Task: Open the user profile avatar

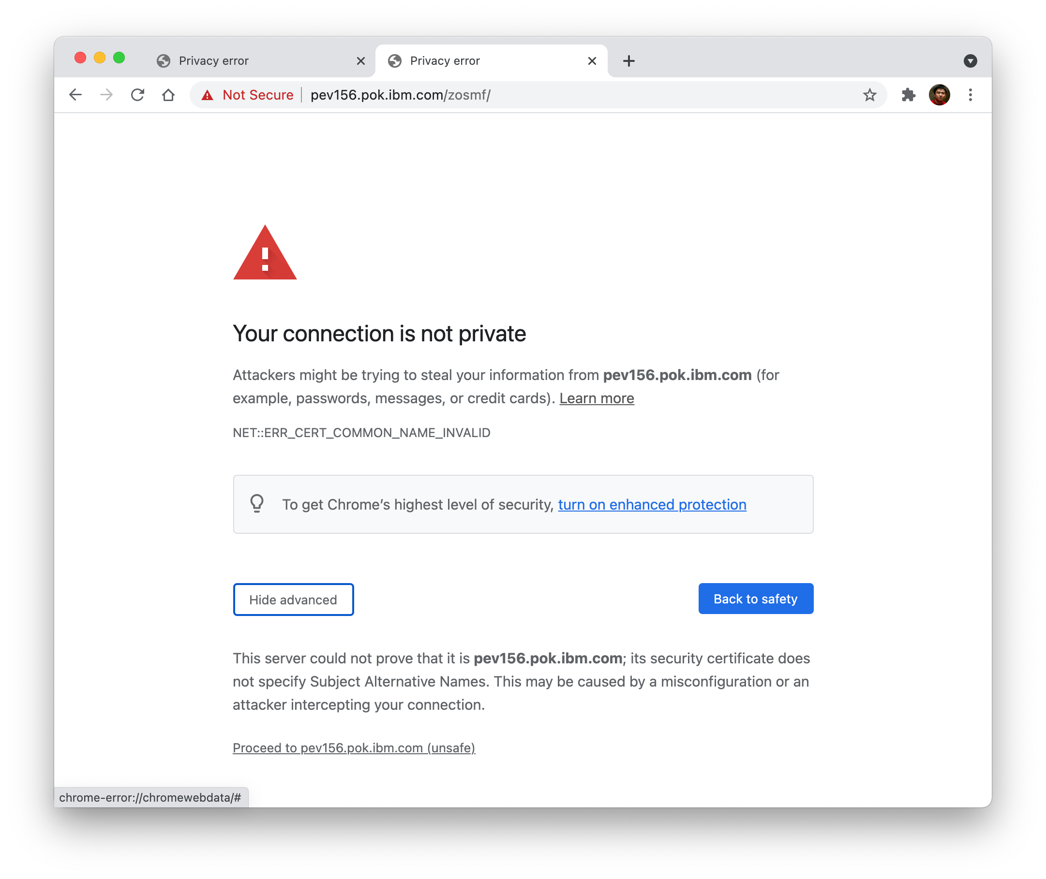Action: pos(939,95)
